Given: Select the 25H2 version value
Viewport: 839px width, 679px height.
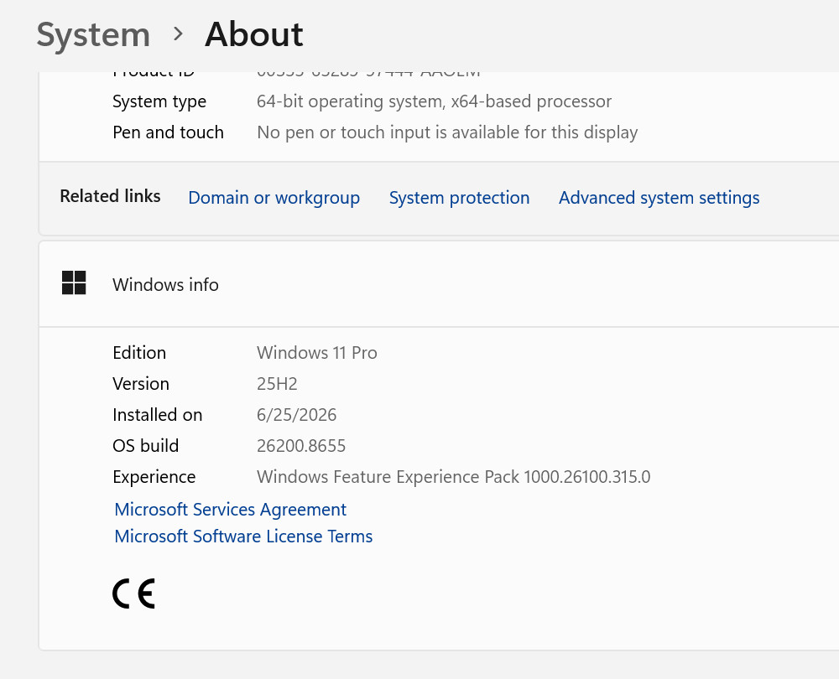Looking at the screenshot, I should 277,384.
